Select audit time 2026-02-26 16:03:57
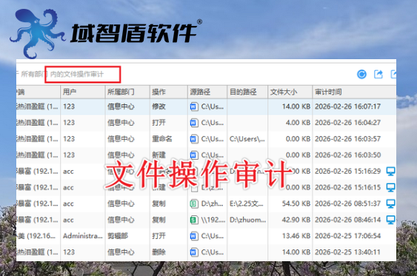The height and width of the screenshot is (276, 417). [x=348, y=139]
